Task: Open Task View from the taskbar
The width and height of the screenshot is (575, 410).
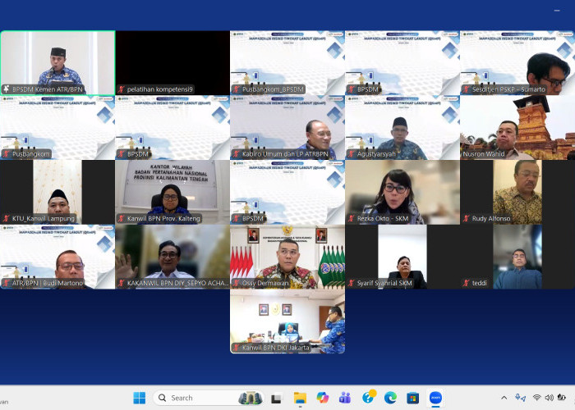Action: [276, 398]
